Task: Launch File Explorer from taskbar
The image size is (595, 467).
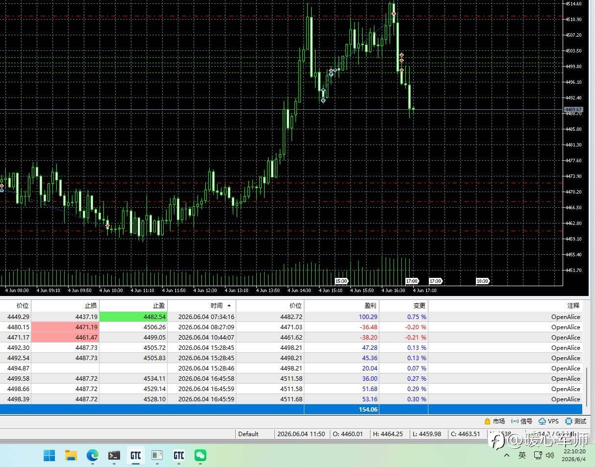Action: [x=71, y=456]
